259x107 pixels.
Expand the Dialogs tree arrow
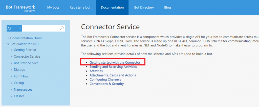tap(11, 70)
